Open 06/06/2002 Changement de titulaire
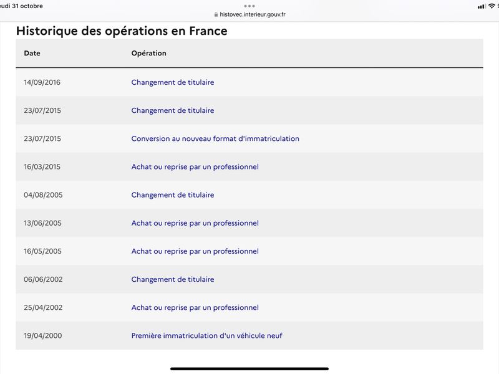Viewport: 499px width, 374px height. click(173, 279)
